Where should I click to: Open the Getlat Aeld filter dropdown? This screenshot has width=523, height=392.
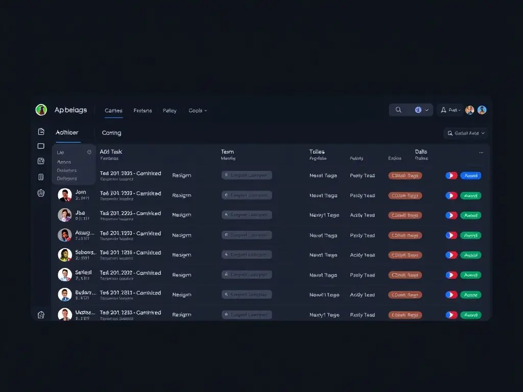[466, 133]
